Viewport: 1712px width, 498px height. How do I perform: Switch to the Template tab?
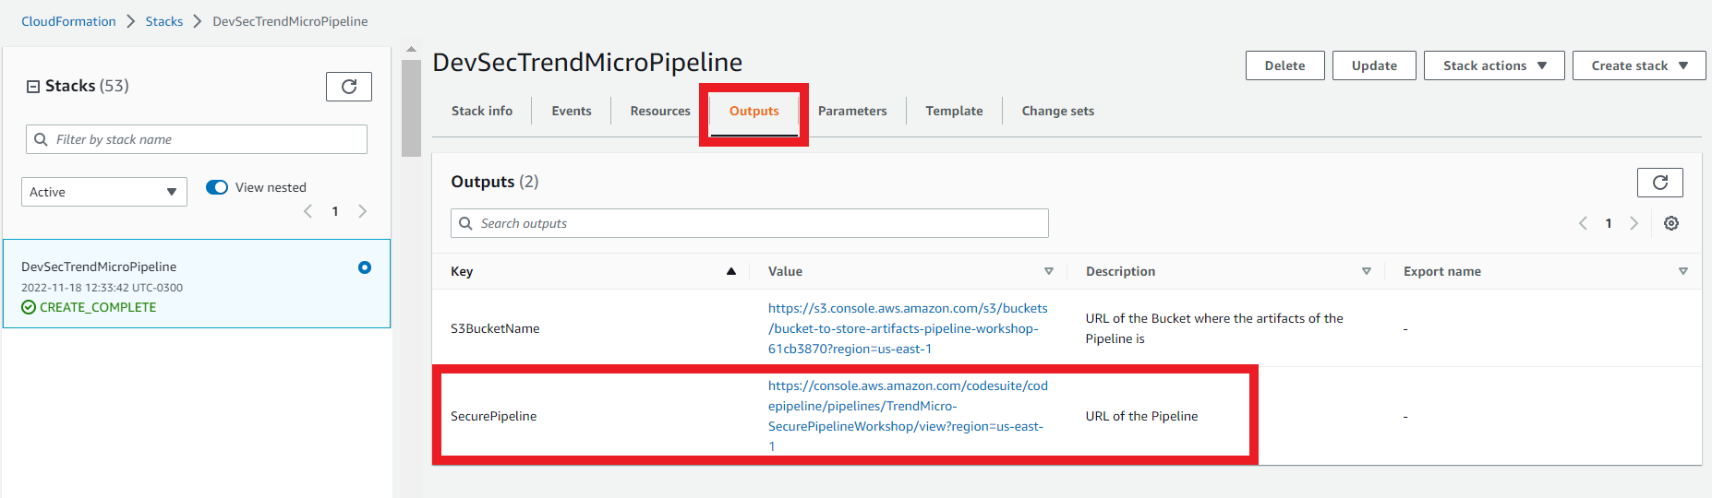[954, 111]
